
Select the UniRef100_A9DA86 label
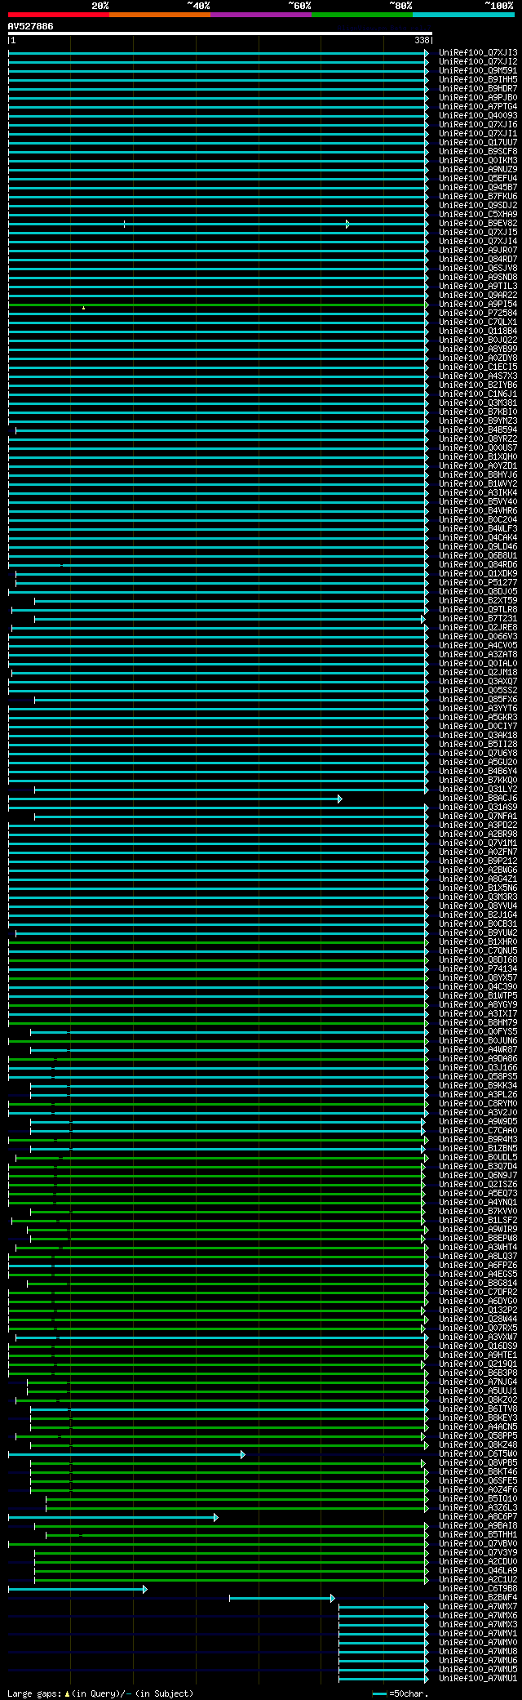(x=478, y=1058)
